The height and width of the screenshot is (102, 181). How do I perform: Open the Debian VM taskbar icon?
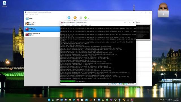tap(132, 100)
